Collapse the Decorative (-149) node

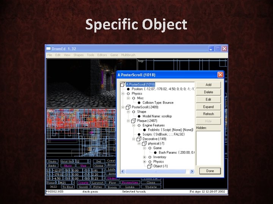pyautogui.click(x=134, y=139)
